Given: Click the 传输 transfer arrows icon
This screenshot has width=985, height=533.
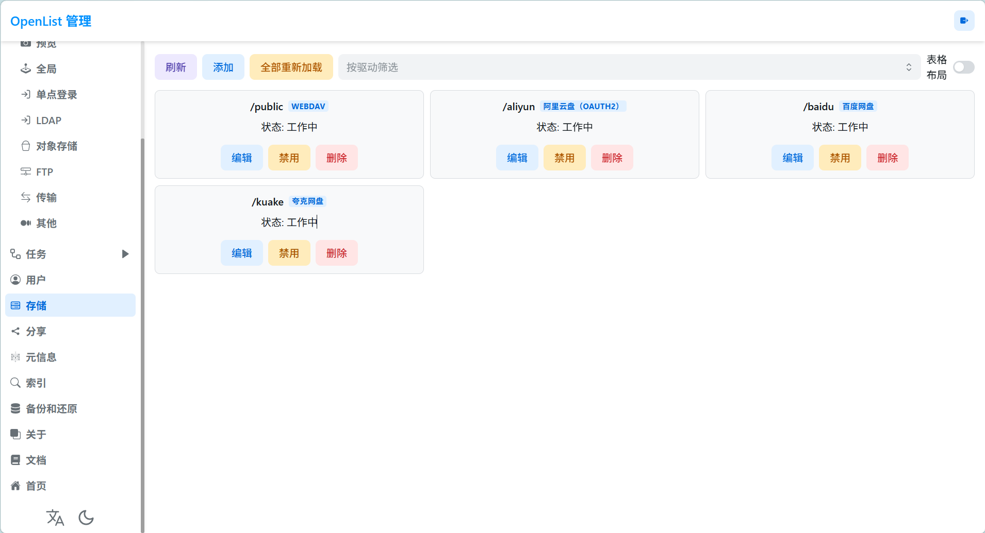Looking at the screenshot, I should 26,197.
